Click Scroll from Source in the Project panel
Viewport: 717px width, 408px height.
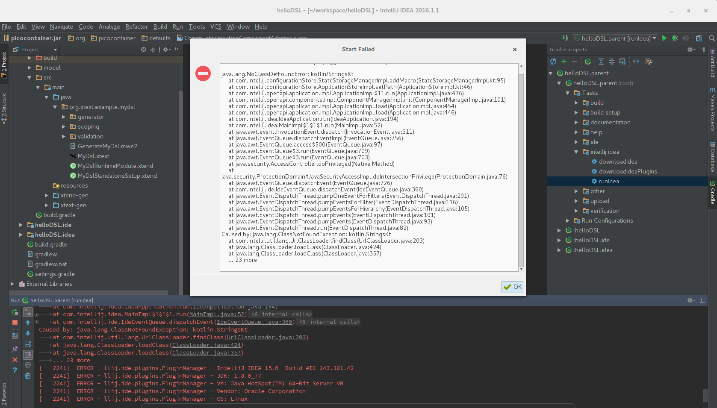(x=144, y=50)
